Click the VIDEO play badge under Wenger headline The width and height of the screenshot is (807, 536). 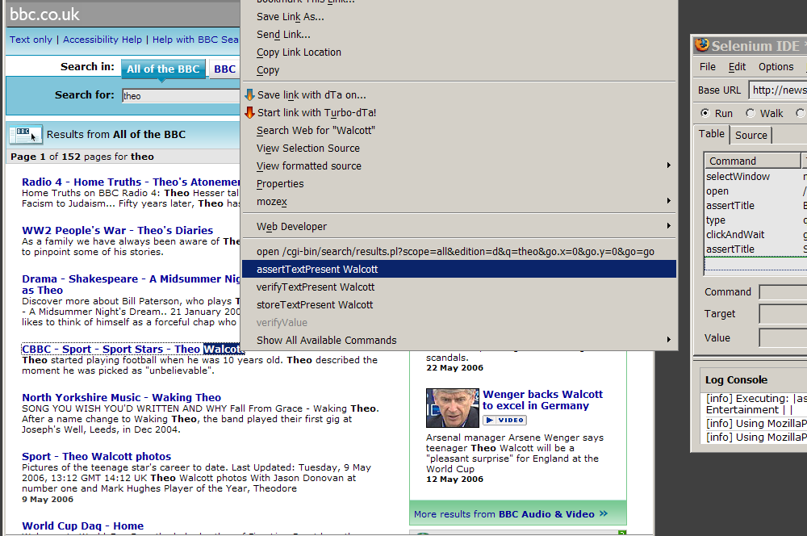[504, 420]
